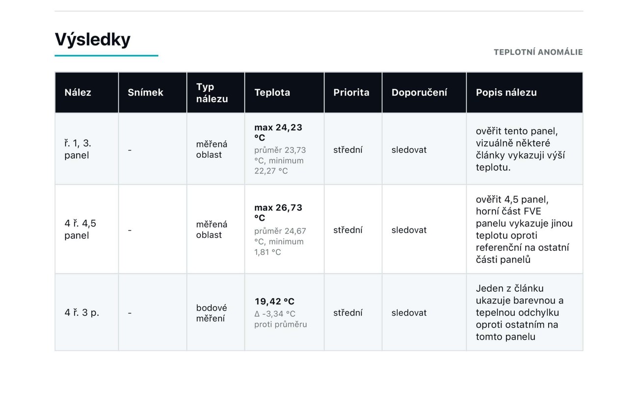Screen dimensions: 638x398
Task: Click the Popis nálezu column header
Action: [x=506, y=92]
